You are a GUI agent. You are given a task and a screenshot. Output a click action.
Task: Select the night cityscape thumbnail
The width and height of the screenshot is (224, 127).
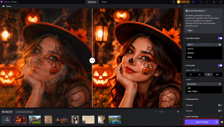62,120
